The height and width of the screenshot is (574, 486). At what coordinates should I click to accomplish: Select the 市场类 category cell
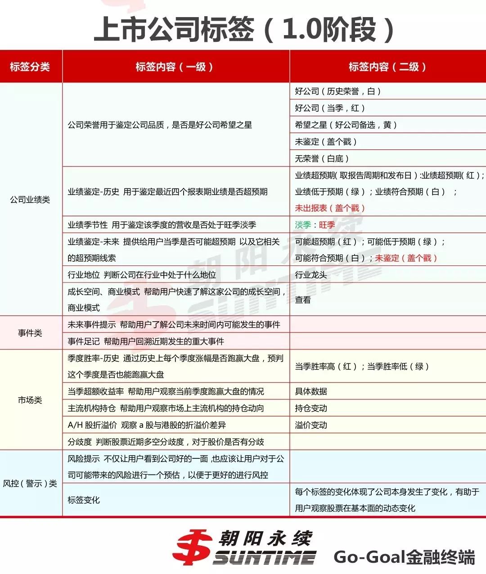(x=30, y=400)
